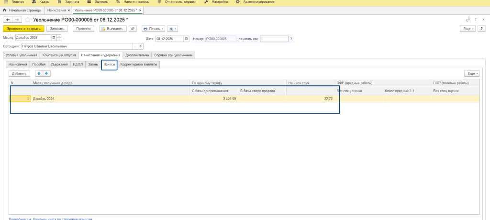Expand the top-right Еще menu
This screenshot has width=490, height=220.
point(468,29)
